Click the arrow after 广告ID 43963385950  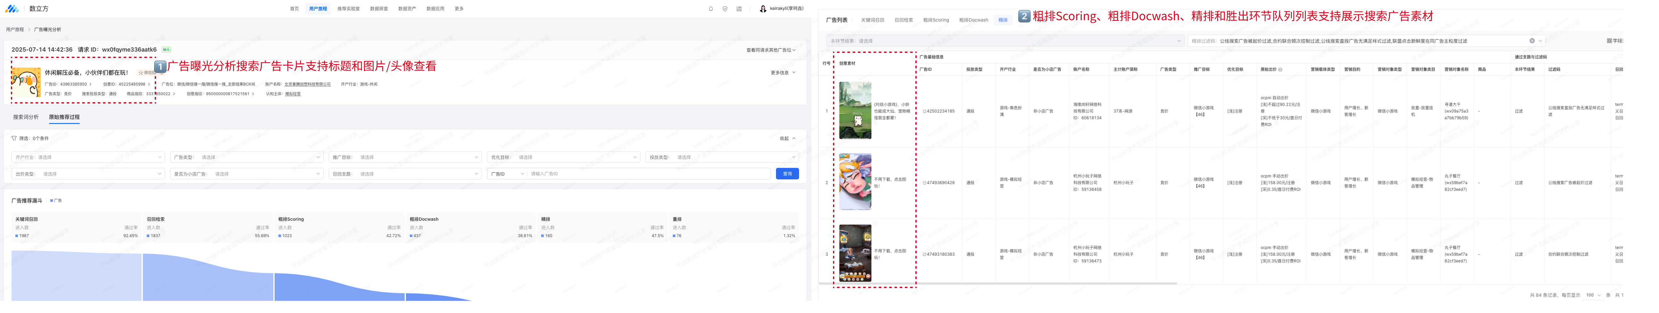(91, 84)
